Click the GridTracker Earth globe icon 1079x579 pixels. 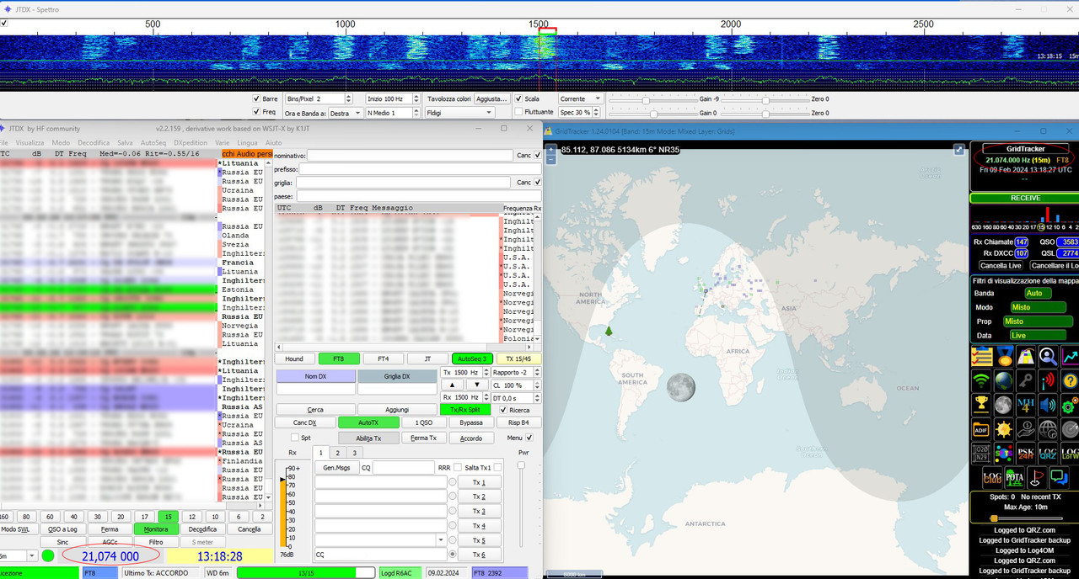click(x=1003, y=381)
